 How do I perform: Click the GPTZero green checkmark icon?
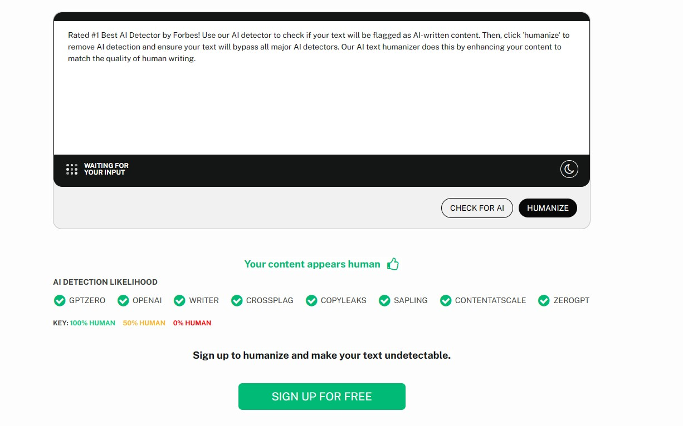coord(60,300)
